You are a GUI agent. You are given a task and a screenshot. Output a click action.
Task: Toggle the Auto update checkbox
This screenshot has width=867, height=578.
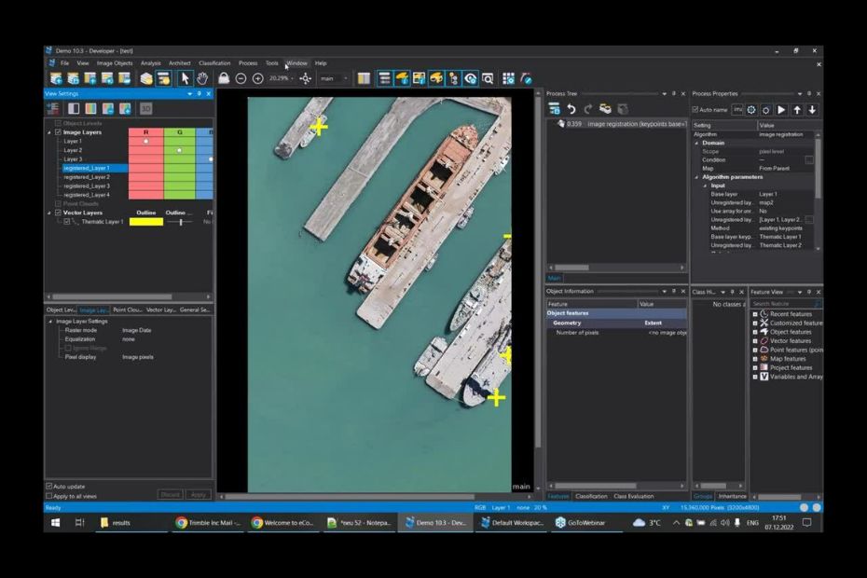[49, 487]
